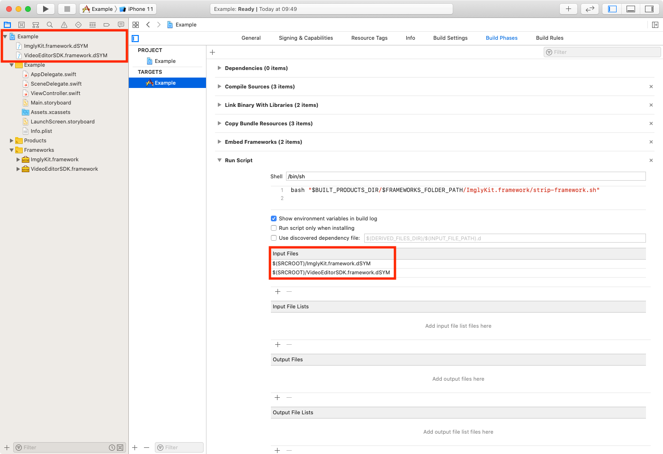Enable code review arrows button
663x454 pixels.
[590, 9]
